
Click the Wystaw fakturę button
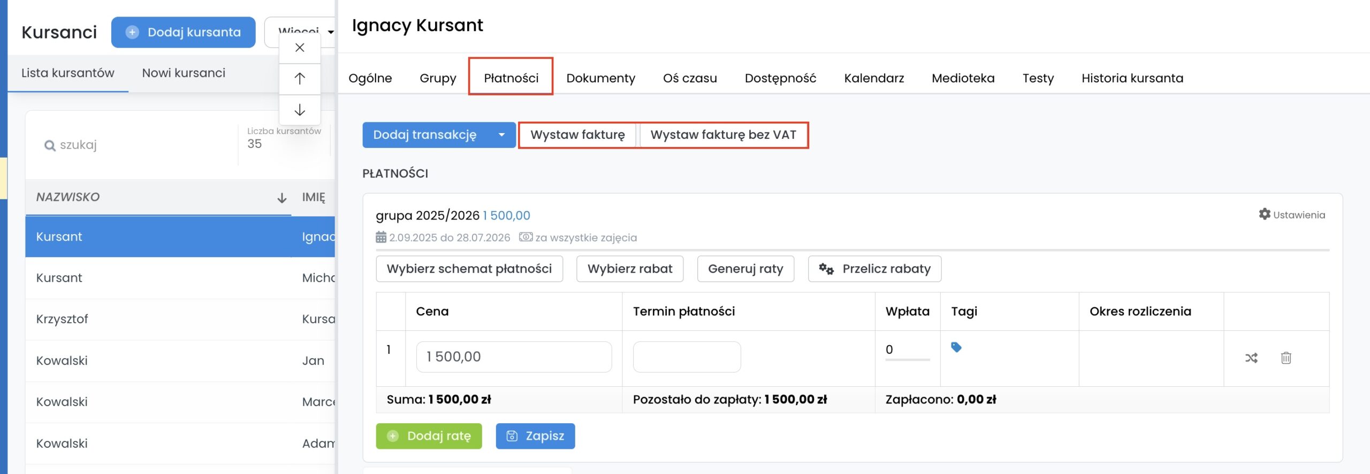[x=577, y=135]
